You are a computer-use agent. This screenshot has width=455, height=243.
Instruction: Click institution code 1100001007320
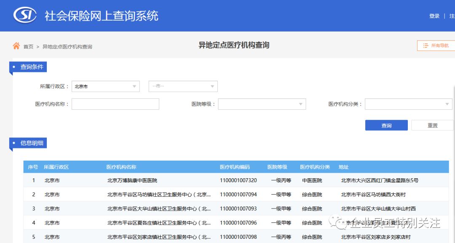coord(238,180)
